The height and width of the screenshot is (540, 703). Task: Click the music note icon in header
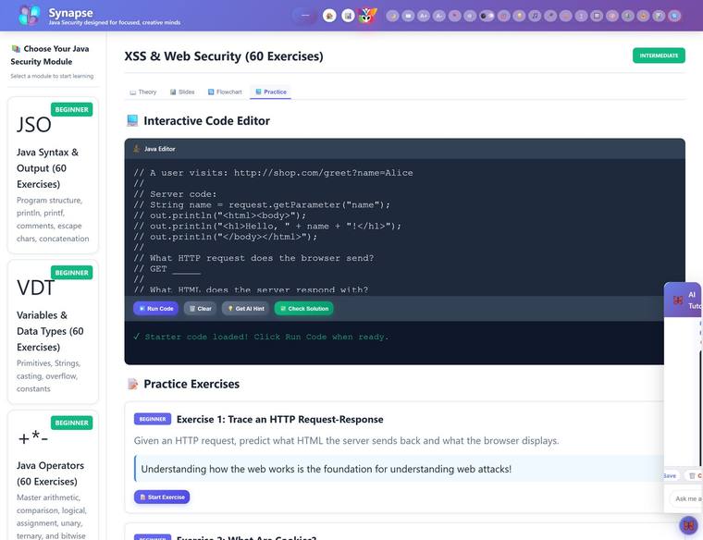[535, 16]
